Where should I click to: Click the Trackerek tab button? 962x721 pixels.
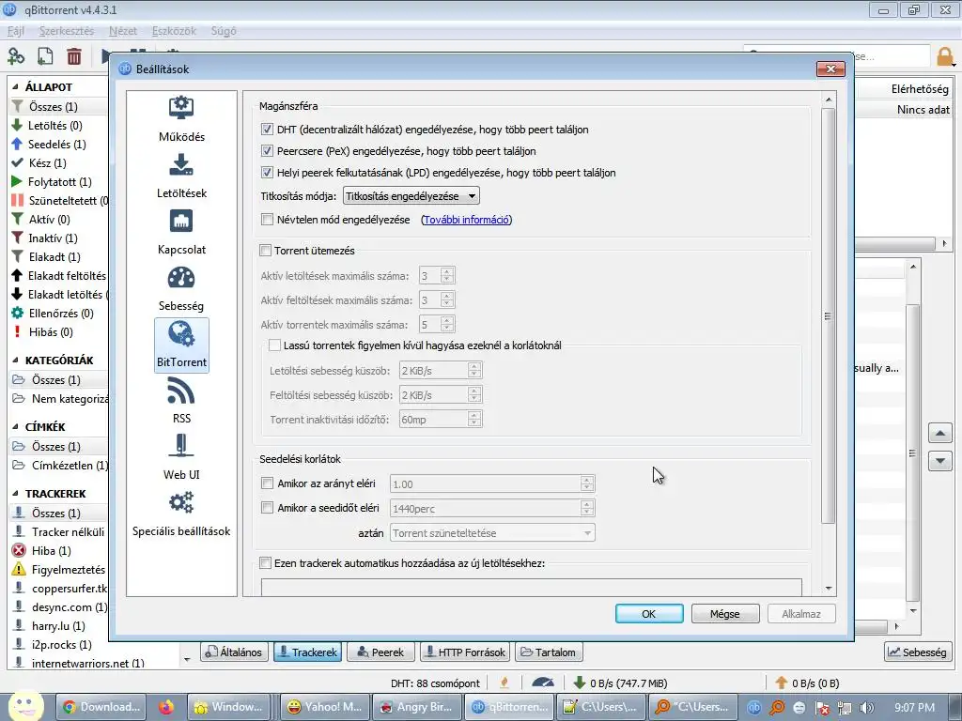tap(307, 652)
